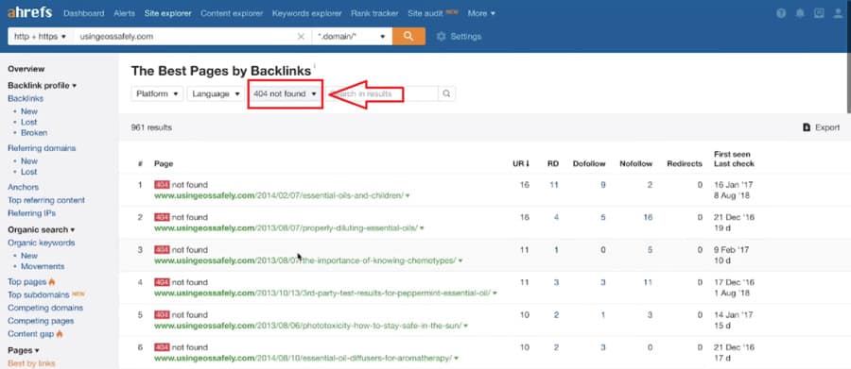The image size is (851, 369).
Task: Open the importance-of-knowing-chemotypes page URL
Action: pyautogui.click(x=305, y=260)
